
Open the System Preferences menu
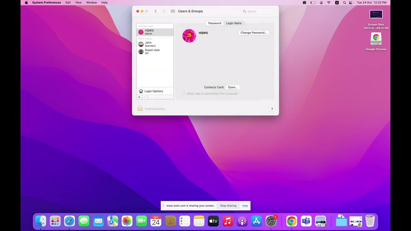pos(47,3)
